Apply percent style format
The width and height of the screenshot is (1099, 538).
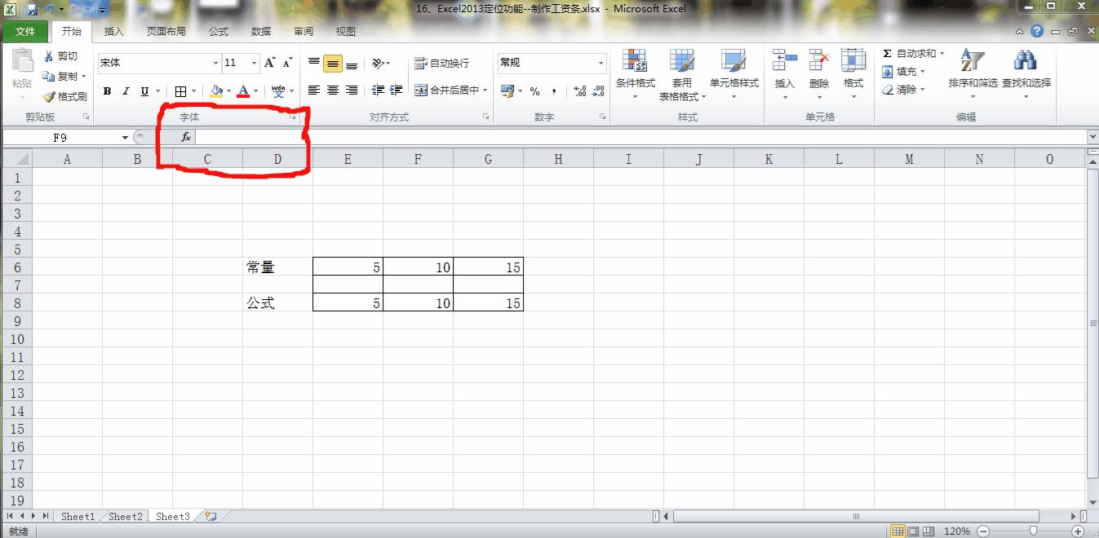coord(534,91)
